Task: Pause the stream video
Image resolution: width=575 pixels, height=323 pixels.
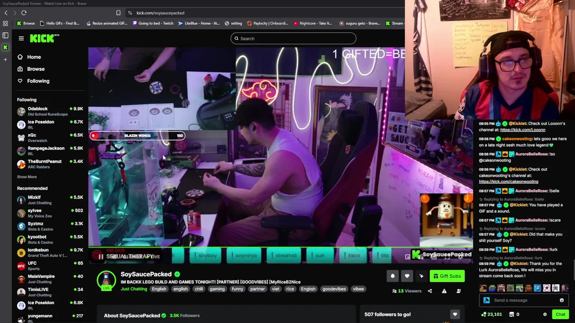Action: click(x=101, y=257)
